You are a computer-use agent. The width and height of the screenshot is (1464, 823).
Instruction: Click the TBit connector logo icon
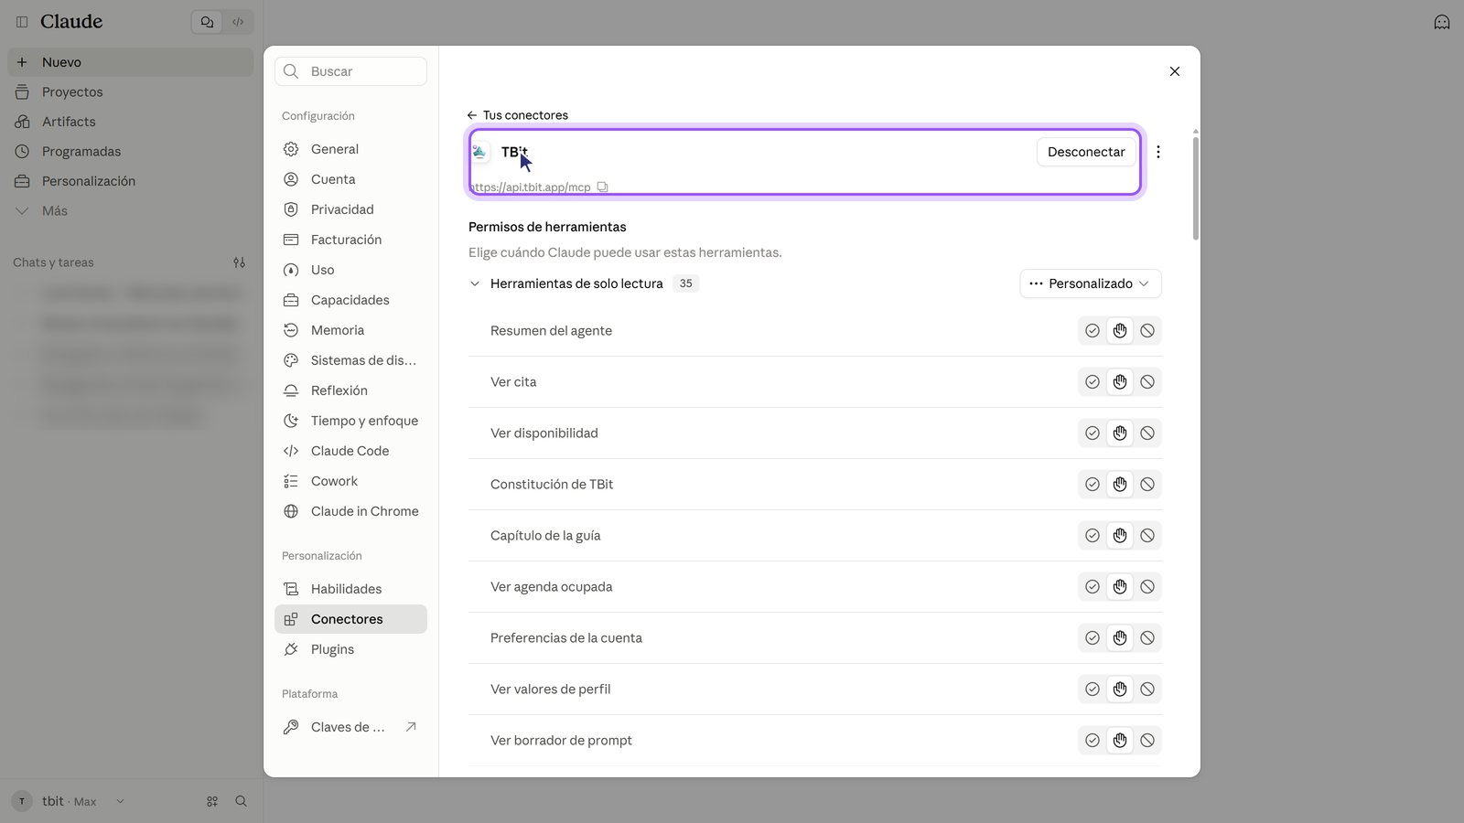(x=479, y=152)
